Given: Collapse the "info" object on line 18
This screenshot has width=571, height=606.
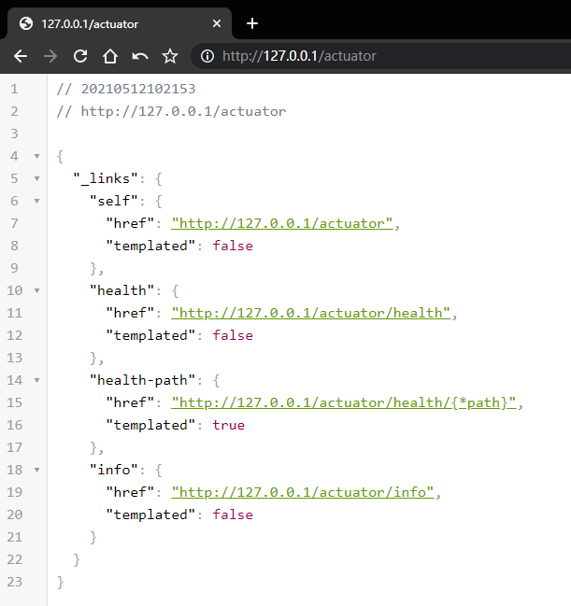Looking at the screenshot, I should click(x=36, y=470).
